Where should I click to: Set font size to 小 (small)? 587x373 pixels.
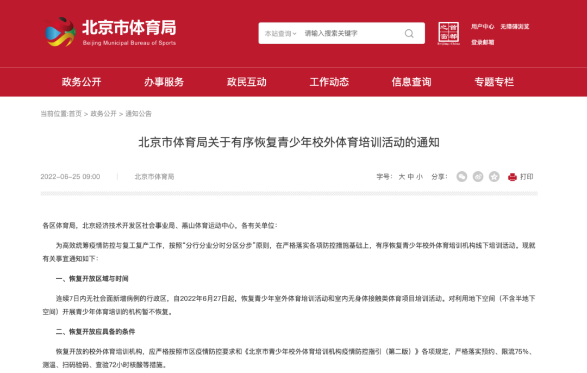tap(420, 177)
